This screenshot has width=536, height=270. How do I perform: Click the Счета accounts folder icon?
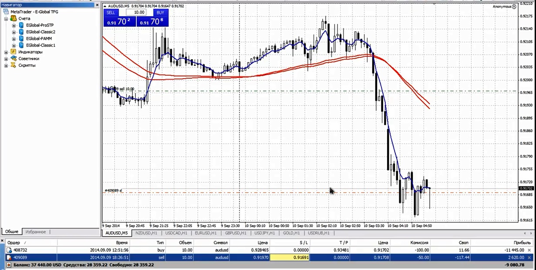pos(13,19)
